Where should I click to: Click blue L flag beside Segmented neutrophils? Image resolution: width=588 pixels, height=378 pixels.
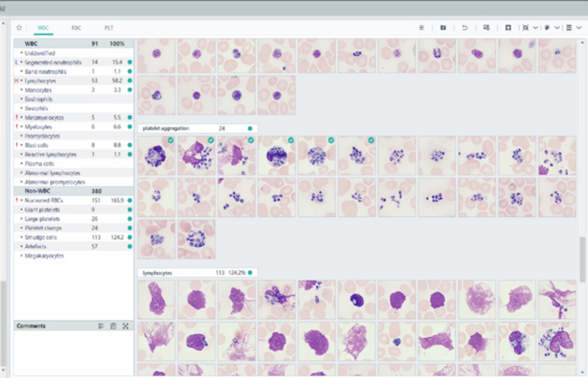coord(17,62)
